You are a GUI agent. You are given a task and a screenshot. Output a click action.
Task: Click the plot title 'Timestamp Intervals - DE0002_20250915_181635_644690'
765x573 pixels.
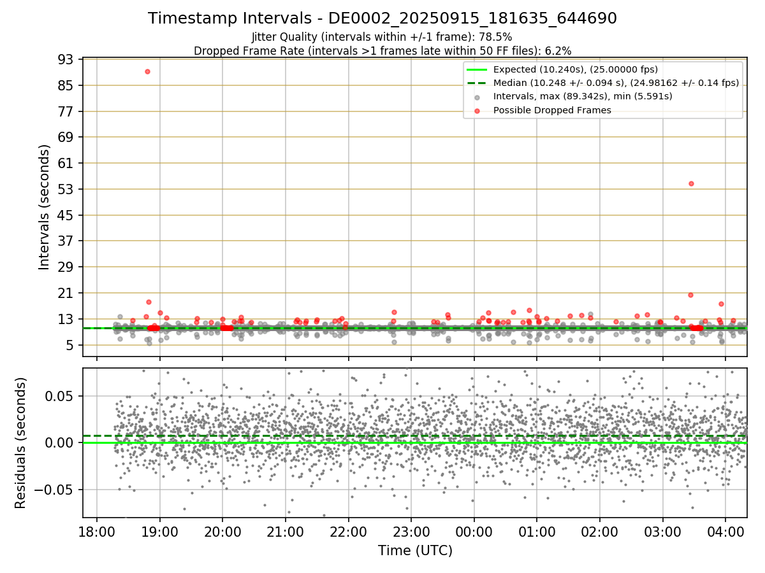point(382,18)
